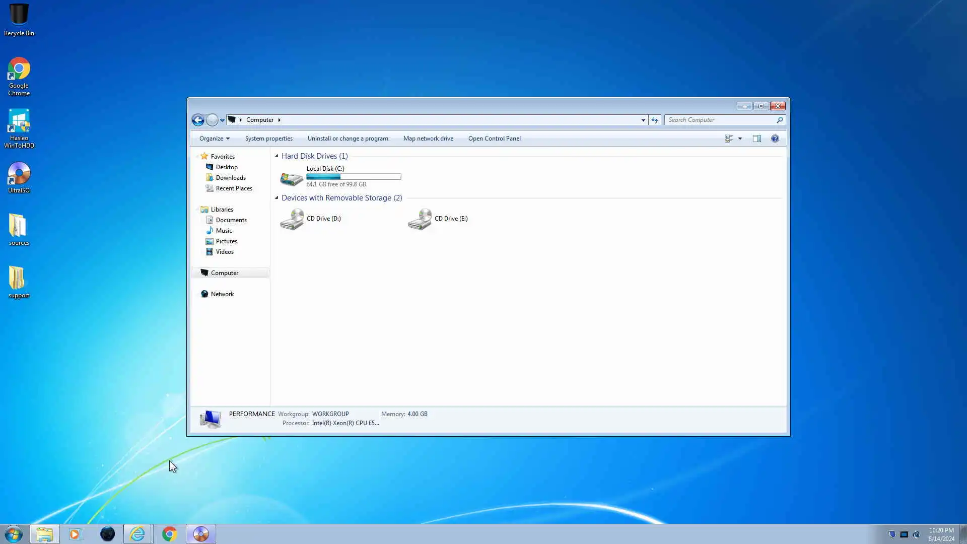Collapse Devices with Removable Storage group
Screen dimensions: 967x544
click(x=277, y=198)
